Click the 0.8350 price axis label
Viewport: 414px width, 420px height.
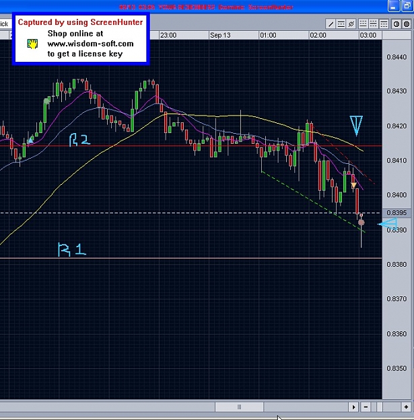tap(396, 368)
